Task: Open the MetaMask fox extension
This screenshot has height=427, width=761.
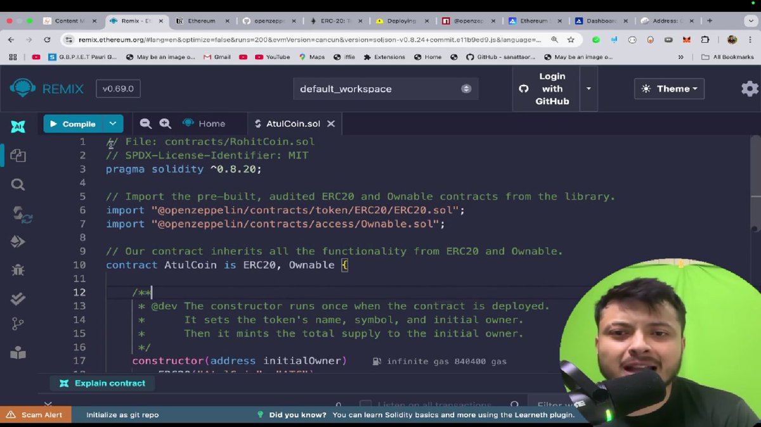Action: (687, 39)
